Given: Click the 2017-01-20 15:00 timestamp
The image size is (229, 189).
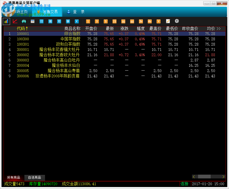Looking at the screenshot, I should pos(208,184).
